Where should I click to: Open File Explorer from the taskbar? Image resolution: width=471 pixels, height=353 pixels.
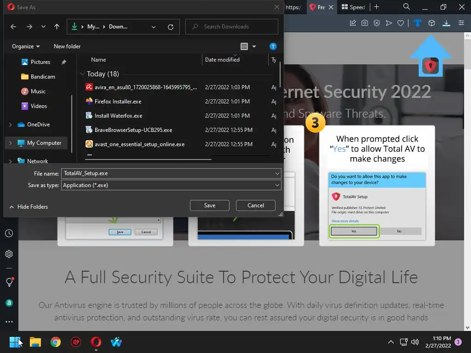35,342
